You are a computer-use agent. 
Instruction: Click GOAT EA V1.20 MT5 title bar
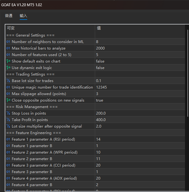point(94,5)
